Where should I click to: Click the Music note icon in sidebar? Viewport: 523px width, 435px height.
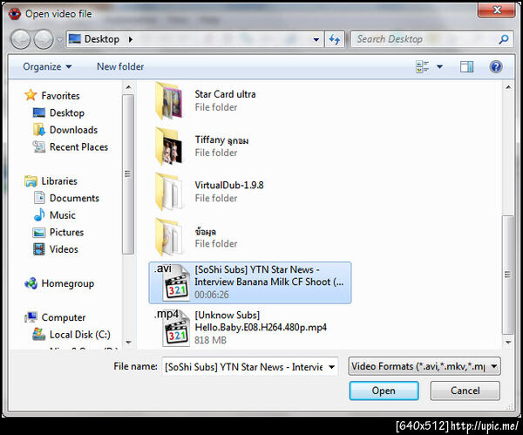click(39, 214)
